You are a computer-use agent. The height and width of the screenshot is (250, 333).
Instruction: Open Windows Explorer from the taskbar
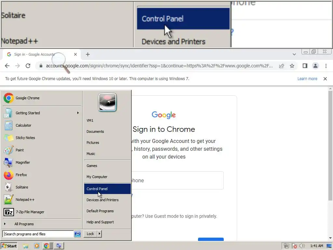pos(26,246)
